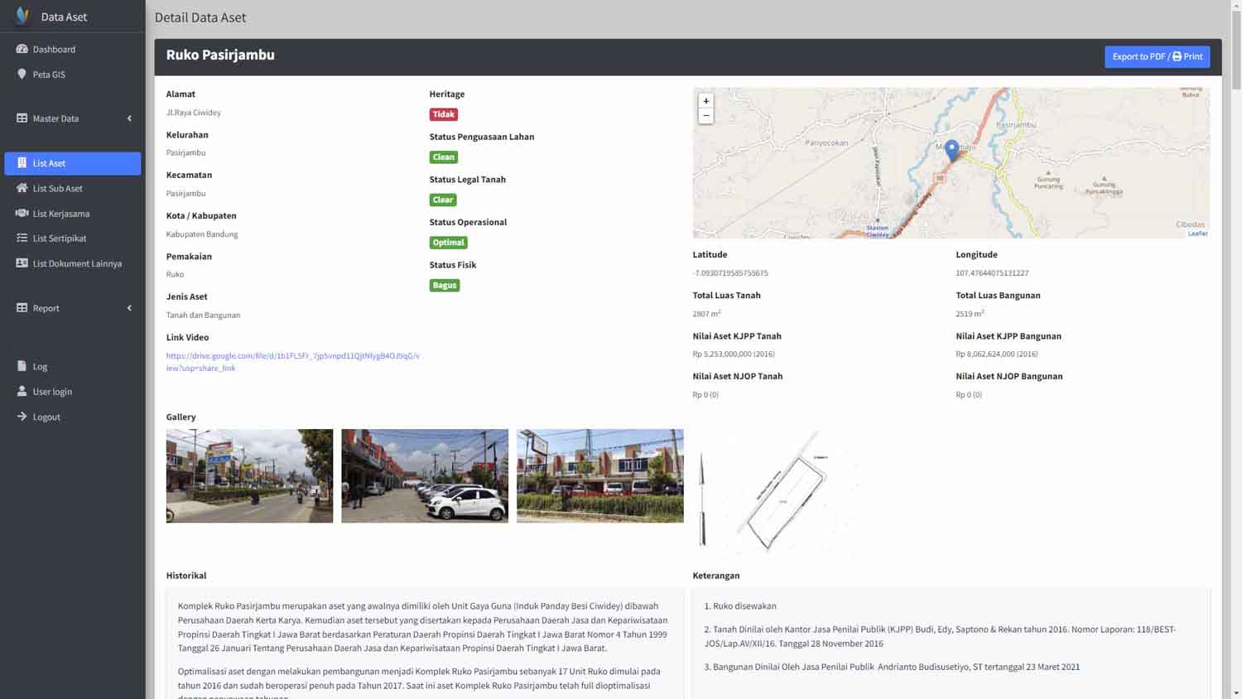1242x699 pixels.
Task: Click the Dashboard icon in sidebar
Action: click(x=22, y=49)
